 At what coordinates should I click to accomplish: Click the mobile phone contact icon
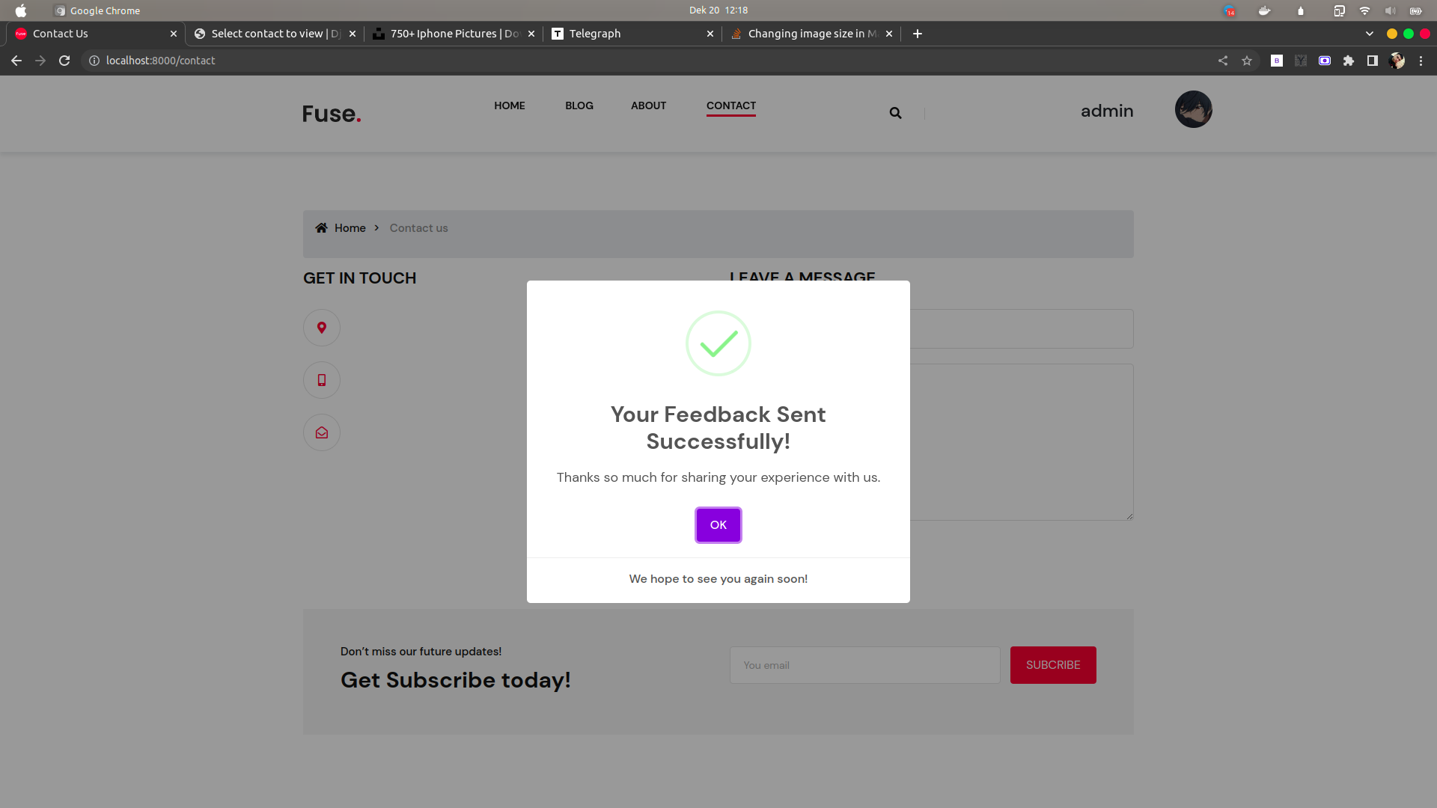pos(322,380)
